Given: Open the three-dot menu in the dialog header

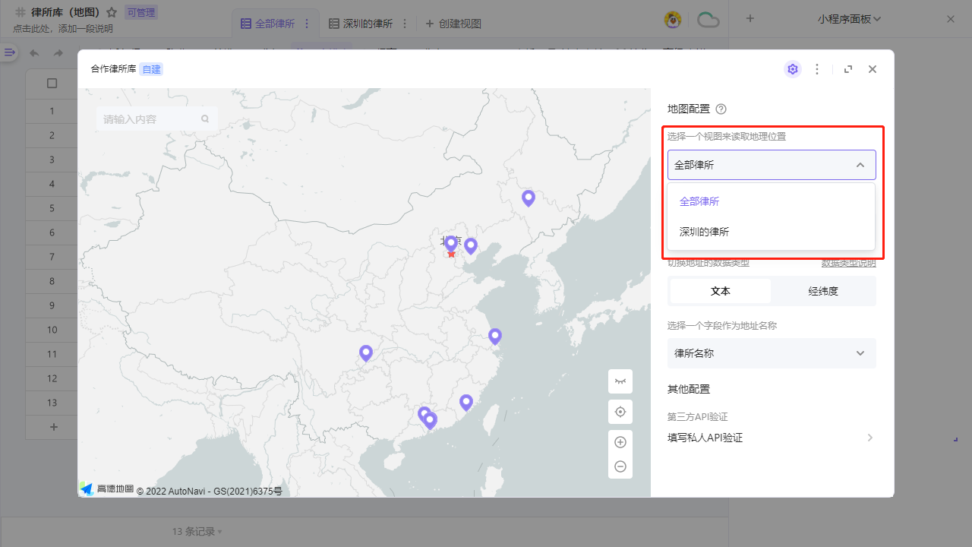Looking at the screenshot, I should (x=817, y=68).
